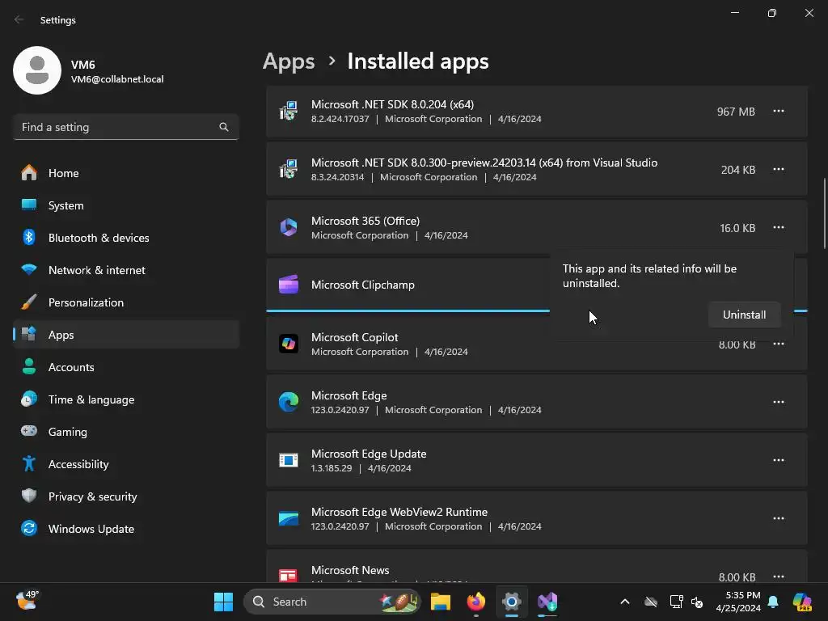Click the display/network tray icon
This screenshot has height=621, width=828.
tap(676, 602)
